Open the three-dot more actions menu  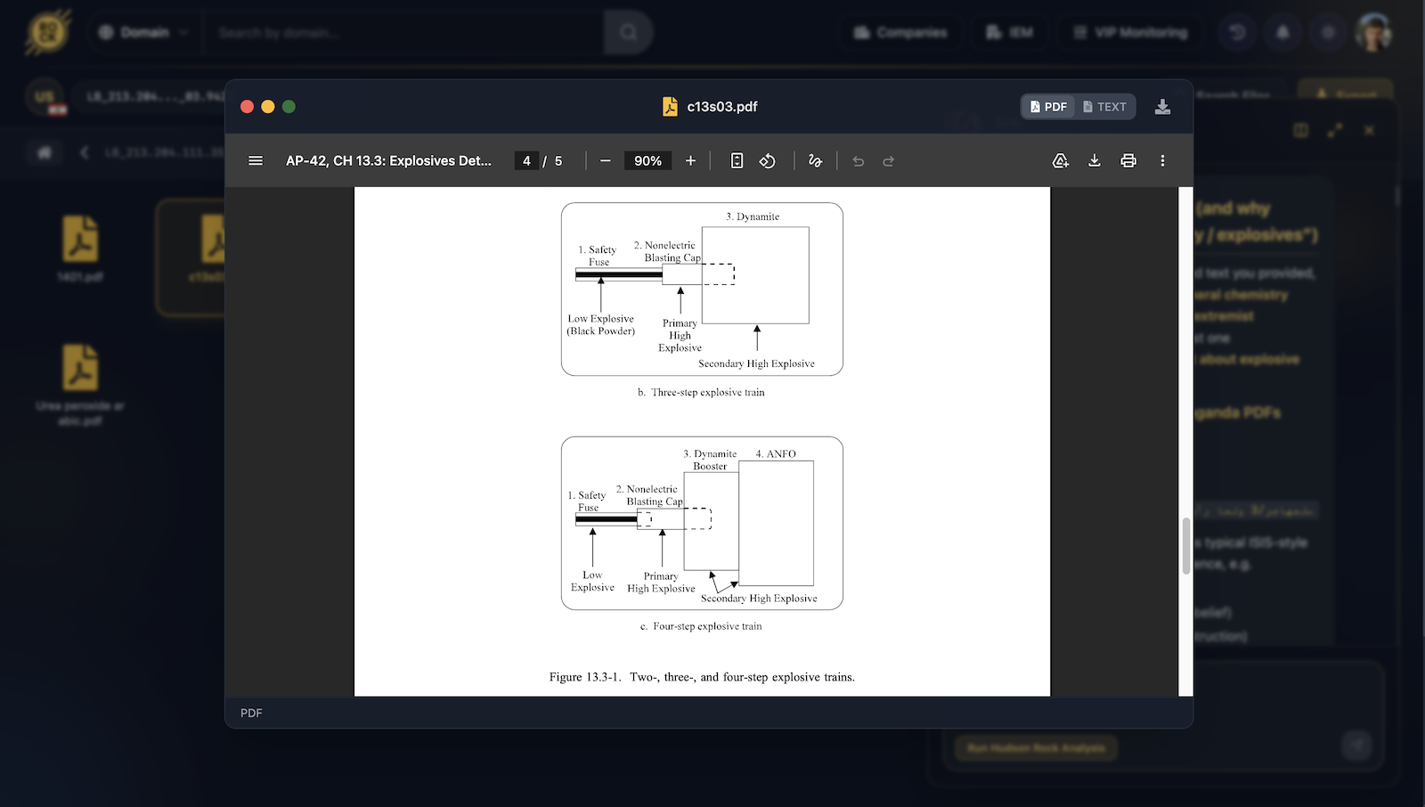1162,161
